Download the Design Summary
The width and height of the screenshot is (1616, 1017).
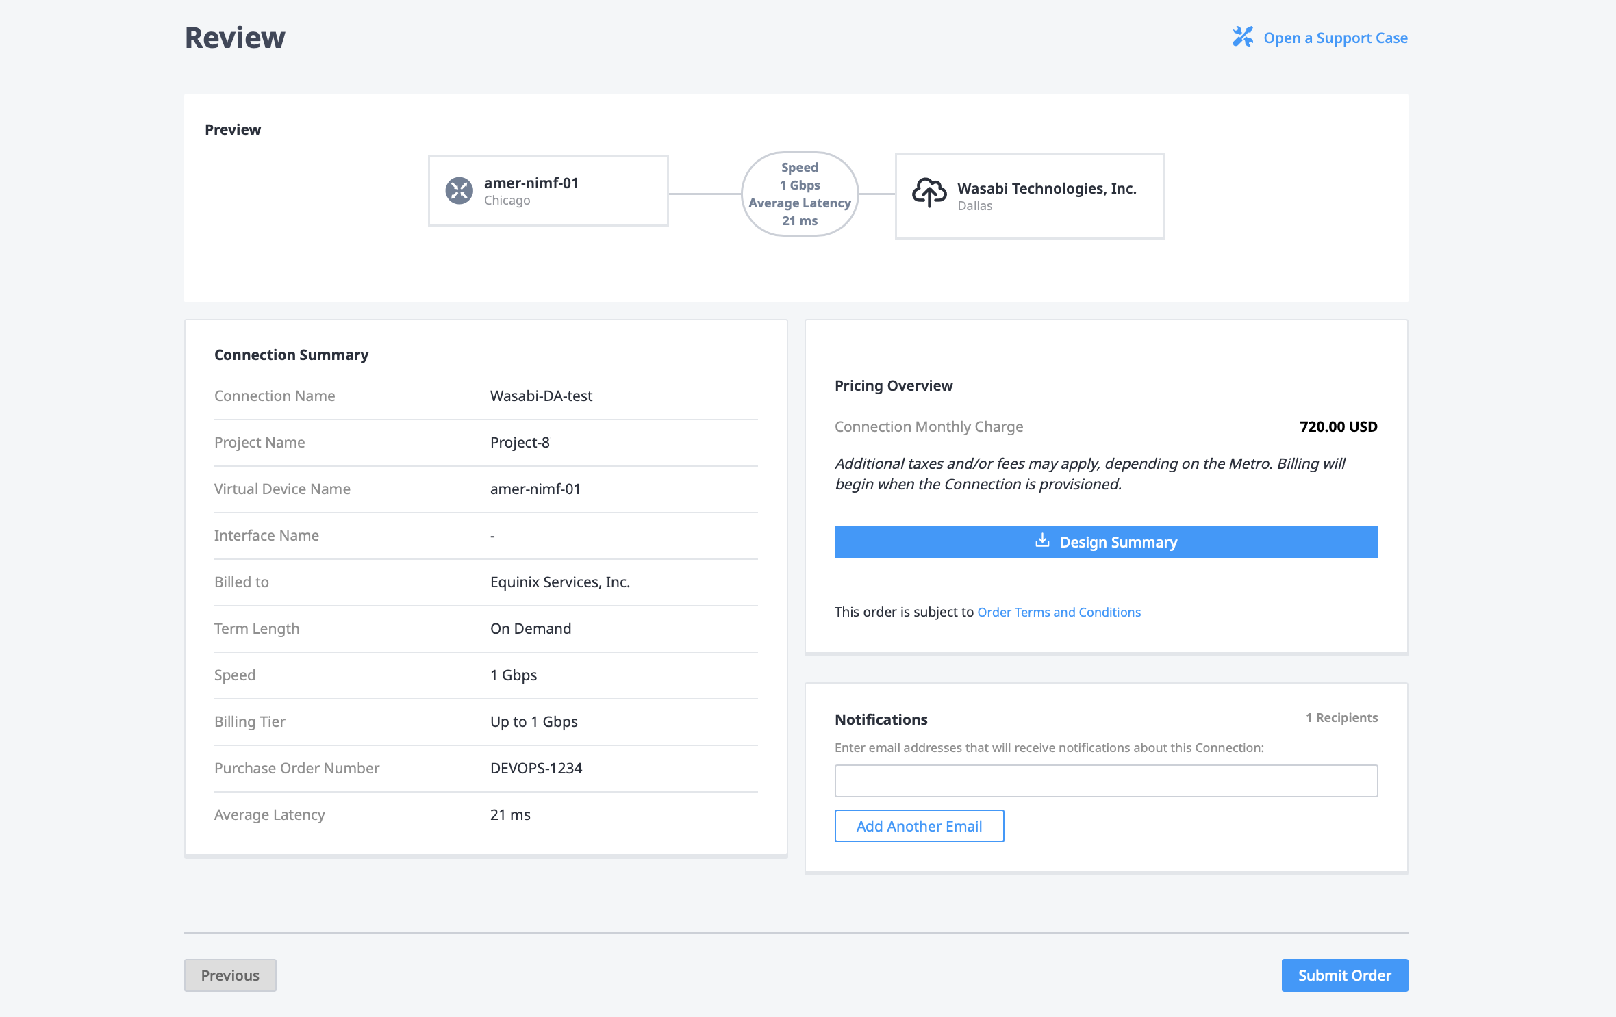pos(1106,542)
